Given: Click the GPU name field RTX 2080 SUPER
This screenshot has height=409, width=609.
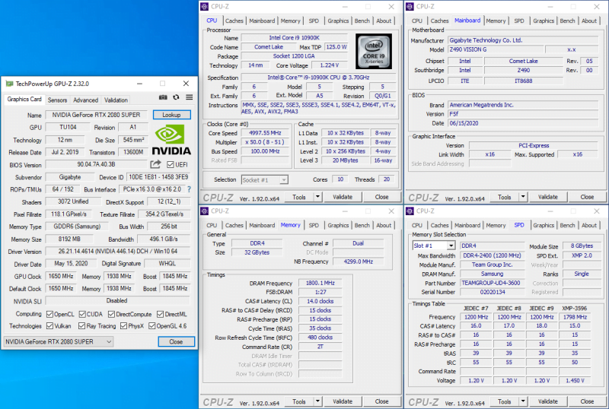Looking at the screenshot, I should 97,115.
